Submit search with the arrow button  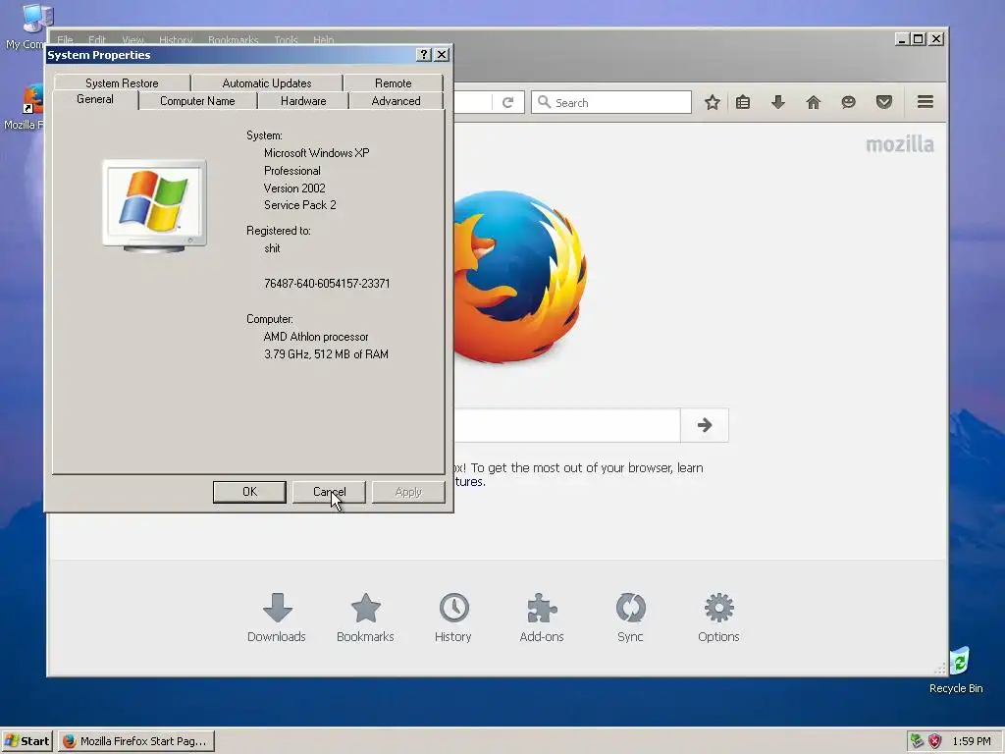click(705, 425)
